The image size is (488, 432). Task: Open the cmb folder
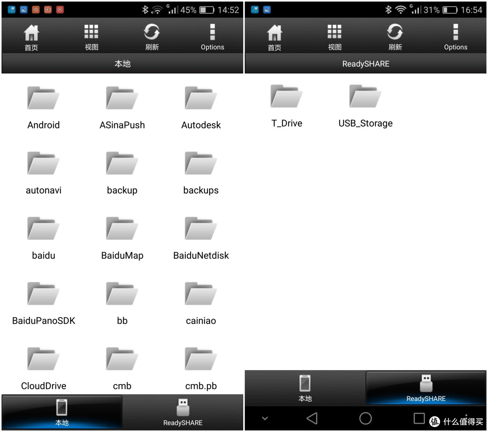(x=122, y=368)
